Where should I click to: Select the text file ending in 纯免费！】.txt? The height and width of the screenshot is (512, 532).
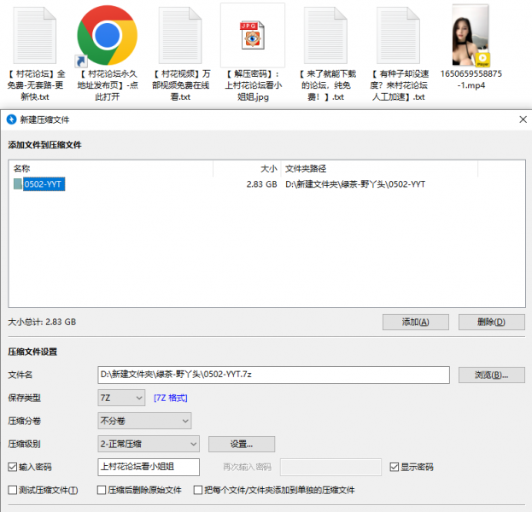pos(325,35)
